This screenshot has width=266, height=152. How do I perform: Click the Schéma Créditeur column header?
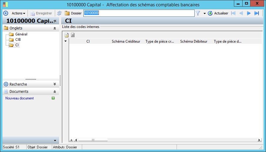(126, 41)
